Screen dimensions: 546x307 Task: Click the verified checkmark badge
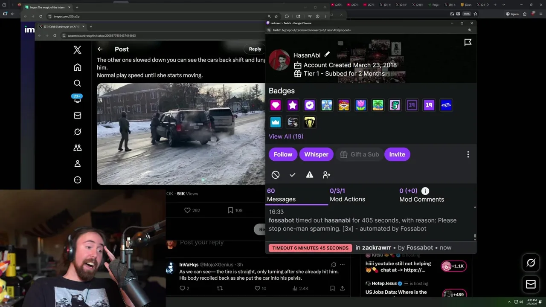pyautogui.click(x=310, y=105)
